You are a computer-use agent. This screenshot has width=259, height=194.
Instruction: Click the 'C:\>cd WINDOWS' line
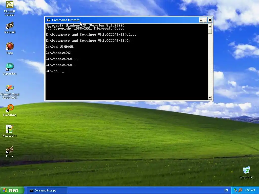[60, 47]
